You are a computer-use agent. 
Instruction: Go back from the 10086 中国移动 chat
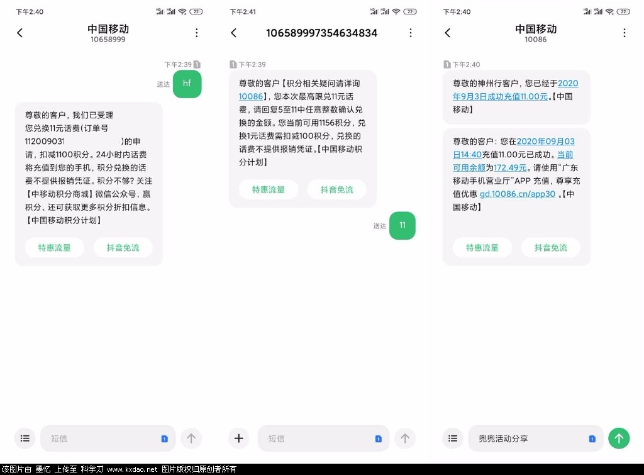tap(448, 33)
